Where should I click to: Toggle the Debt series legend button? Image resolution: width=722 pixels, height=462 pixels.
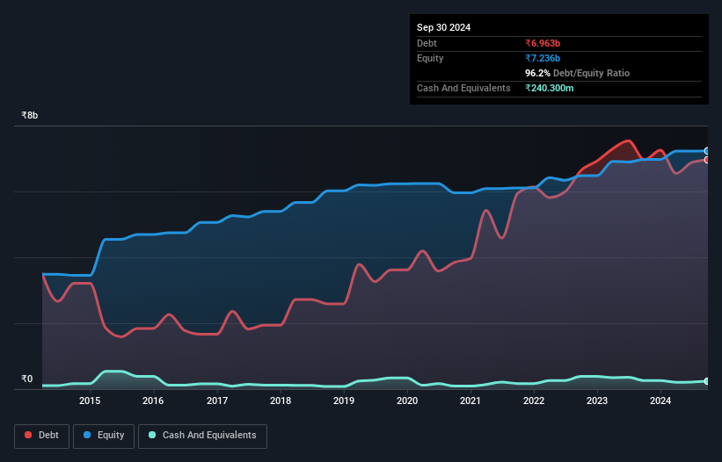pos(42,436)
